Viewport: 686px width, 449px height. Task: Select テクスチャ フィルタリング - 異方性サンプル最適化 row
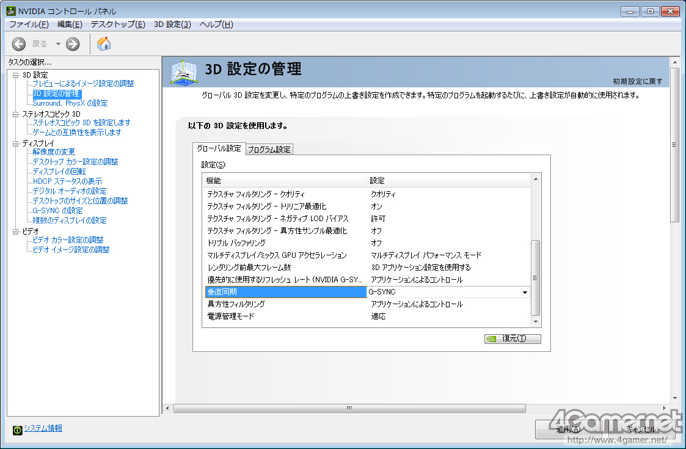coord(368,231)
